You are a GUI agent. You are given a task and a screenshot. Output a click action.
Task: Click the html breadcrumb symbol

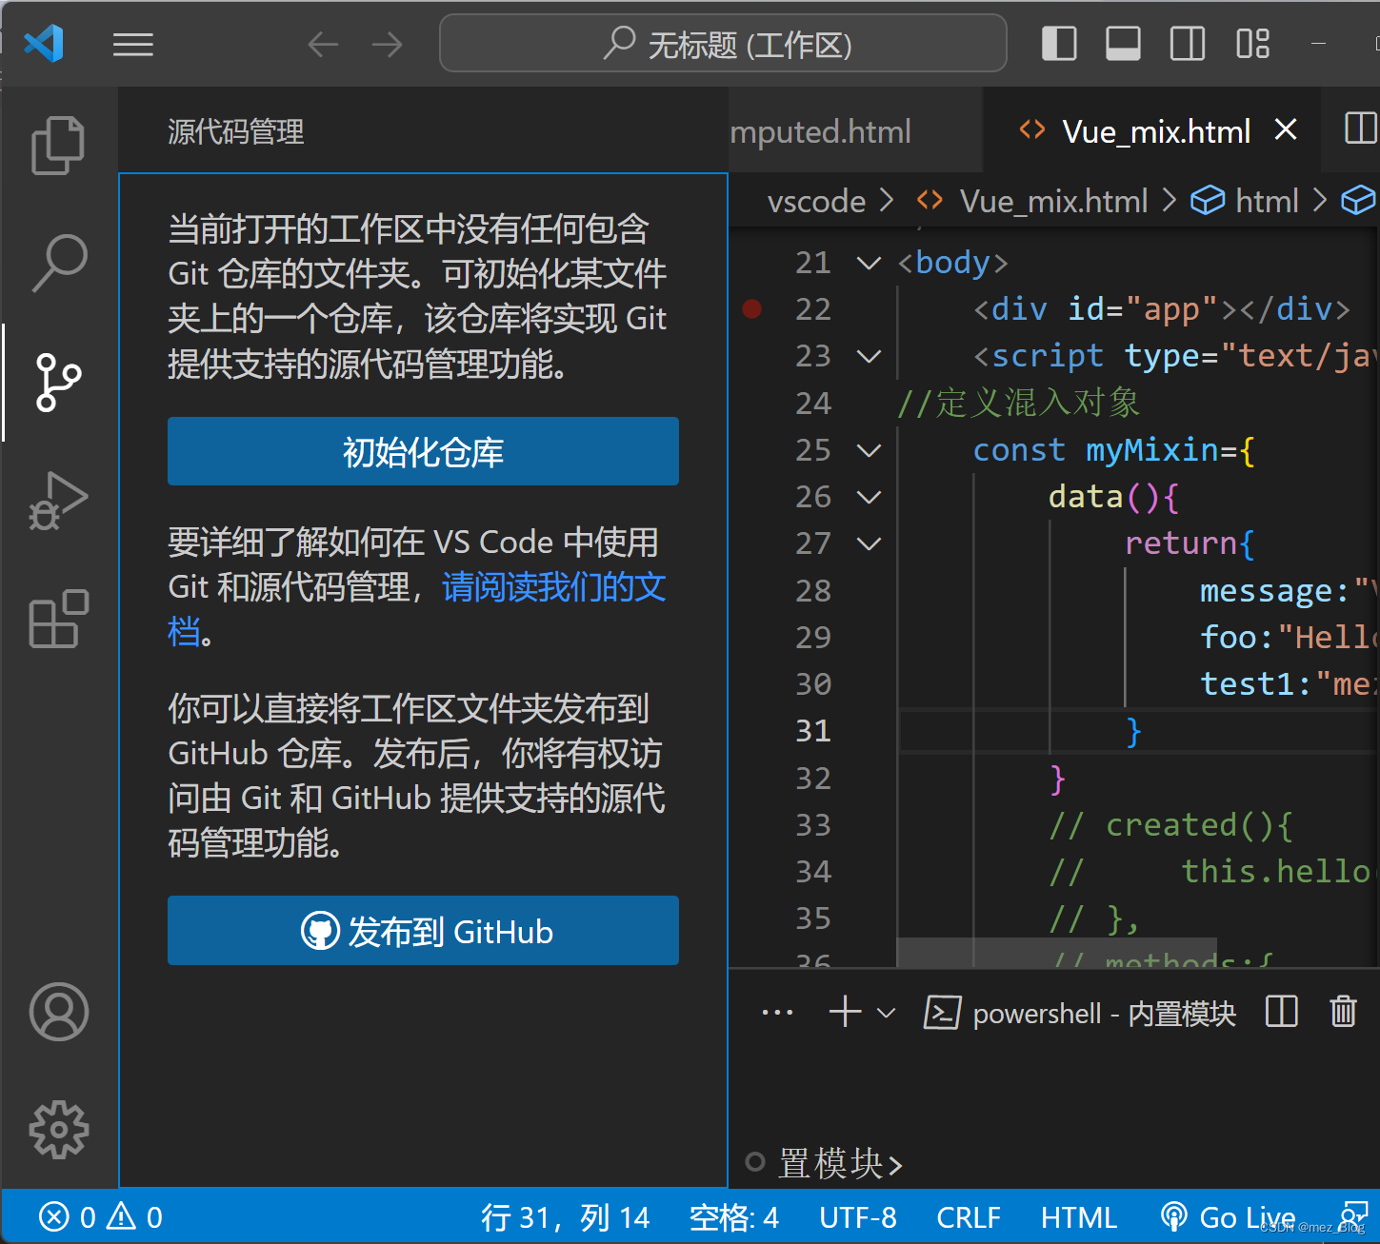pos(1267,201)
